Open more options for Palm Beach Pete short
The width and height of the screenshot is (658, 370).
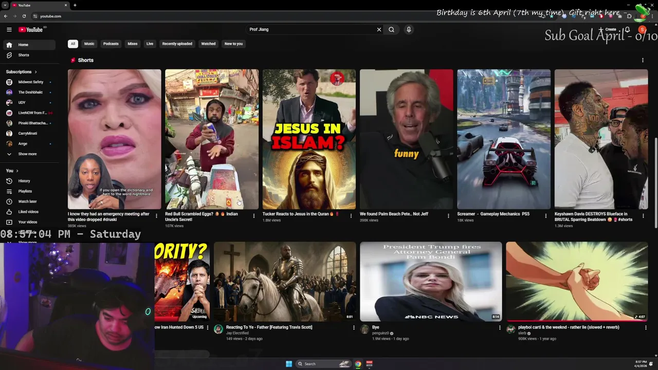tap(448, 216)
